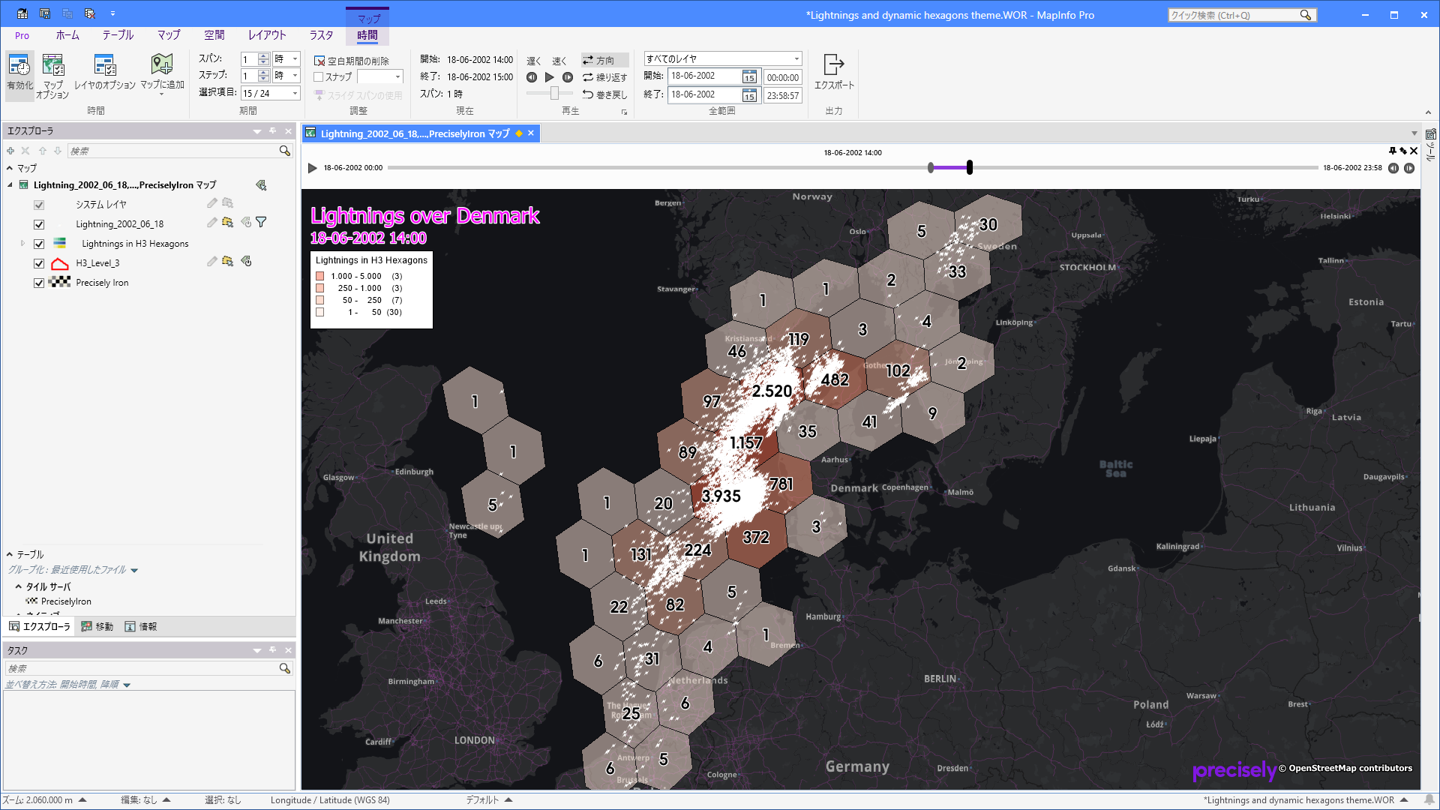Image resolution: width=1440 pixels, height=810 pixels.
Task: Expand the Lightnings in H3 Hexagons layer
Action: 22,243
